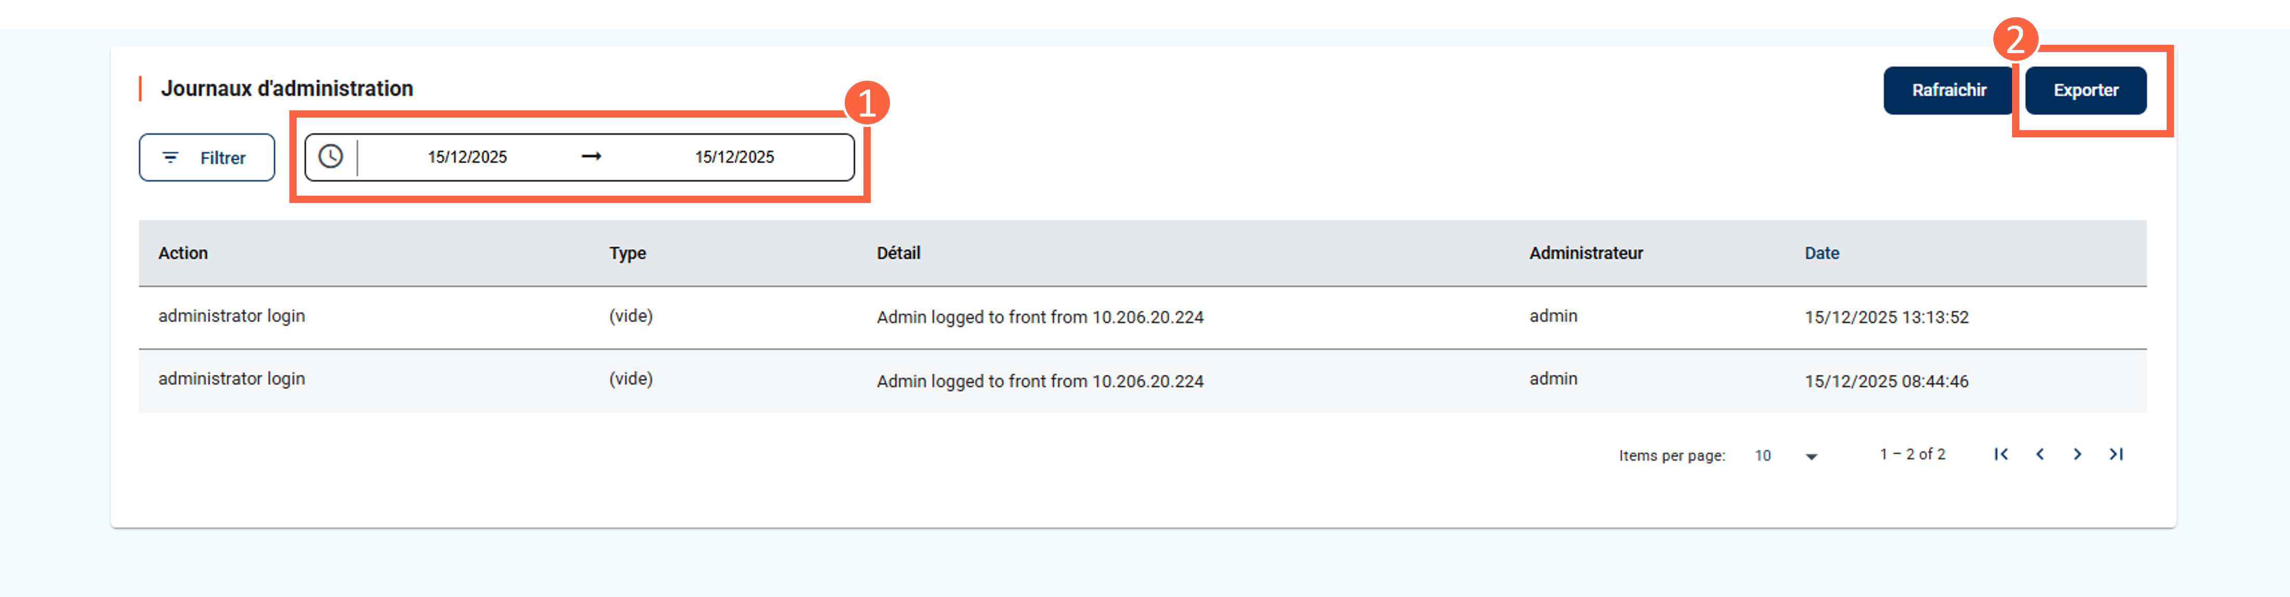Go to first page of results
The height and width of the screenshot is (597, 2290).
click(2000, 454)
